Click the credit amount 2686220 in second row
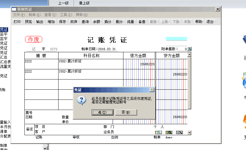This screenshot has height=150, width=246. pos(180,74)
